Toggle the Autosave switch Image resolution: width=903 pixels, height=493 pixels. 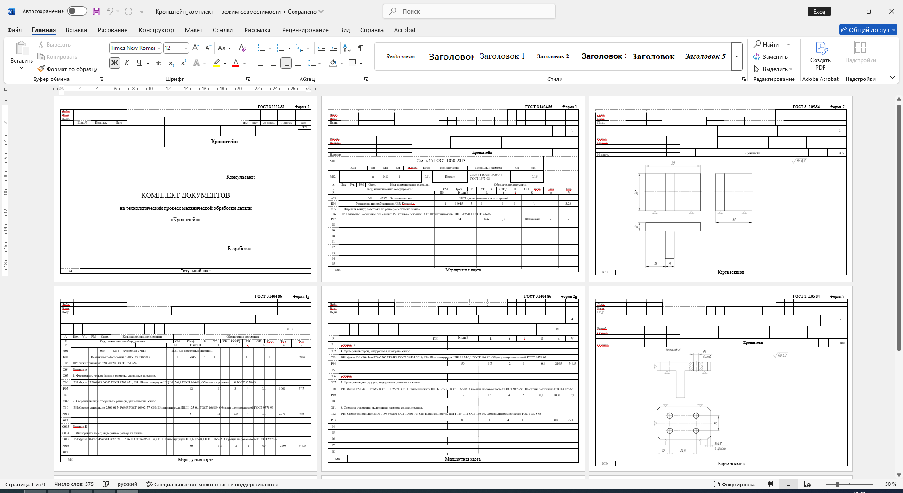(77, 11)
